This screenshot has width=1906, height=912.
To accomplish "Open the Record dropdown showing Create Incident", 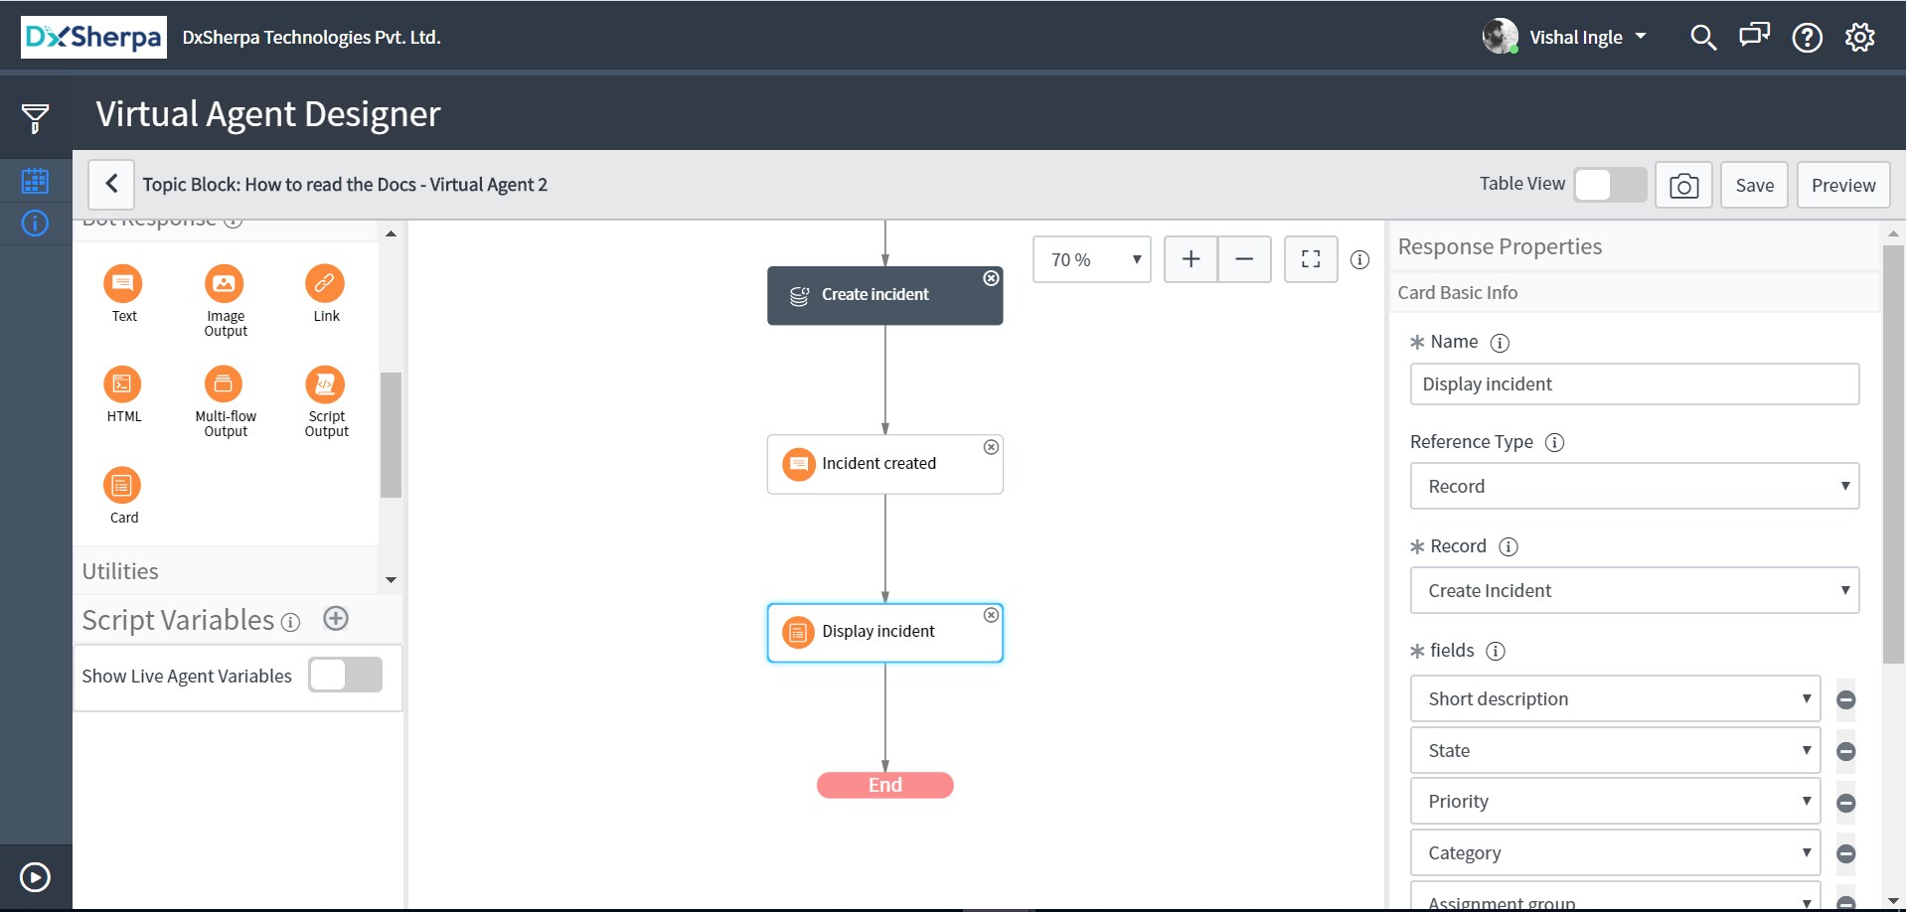I will 1635,590.
